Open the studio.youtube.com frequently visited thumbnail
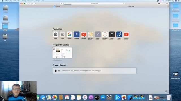 point(63,53)
